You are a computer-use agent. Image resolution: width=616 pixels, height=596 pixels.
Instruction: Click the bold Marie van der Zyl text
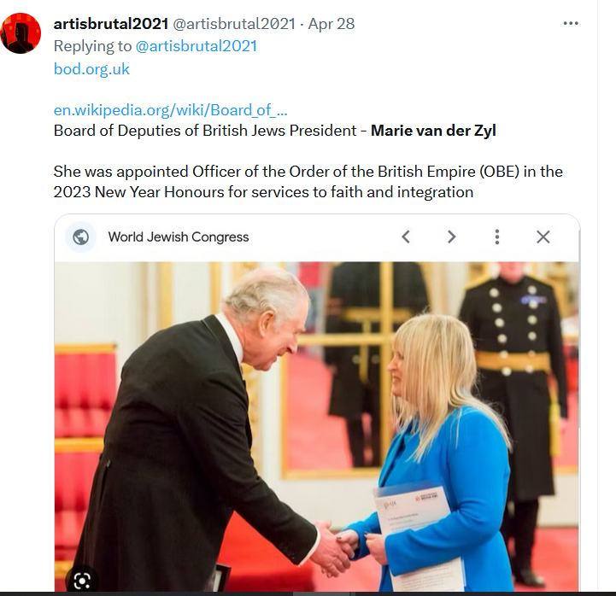click(433, 131)
